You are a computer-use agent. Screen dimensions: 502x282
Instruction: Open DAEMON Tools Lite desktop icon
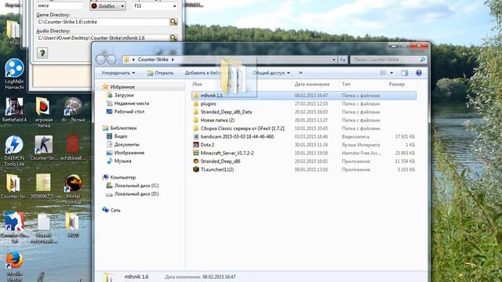click(x=14, y=150)
